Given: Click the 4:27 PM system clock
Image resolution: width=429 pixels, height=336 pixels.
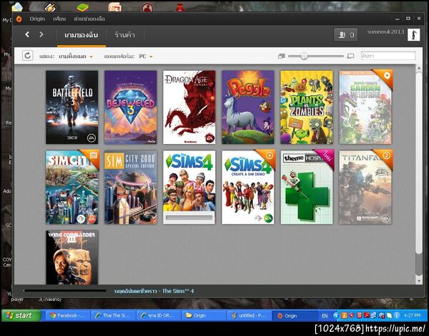Looking at the screenshot, I should coord(412,315).
